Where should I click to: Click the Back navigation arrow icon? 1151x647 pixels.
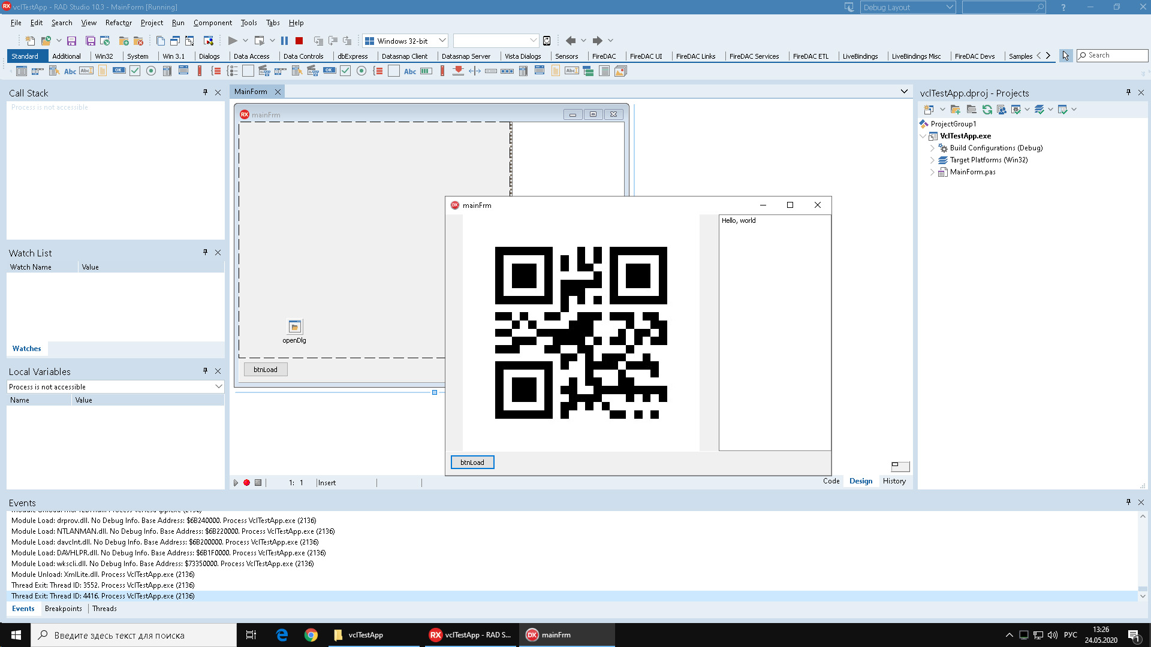571,41
